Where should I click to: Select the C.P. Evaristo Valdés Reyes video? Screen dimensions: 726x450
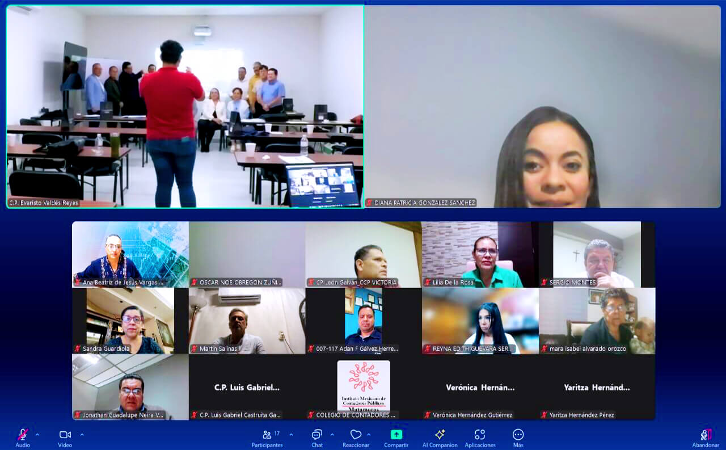pyautogui.click(x=185, y=107)
